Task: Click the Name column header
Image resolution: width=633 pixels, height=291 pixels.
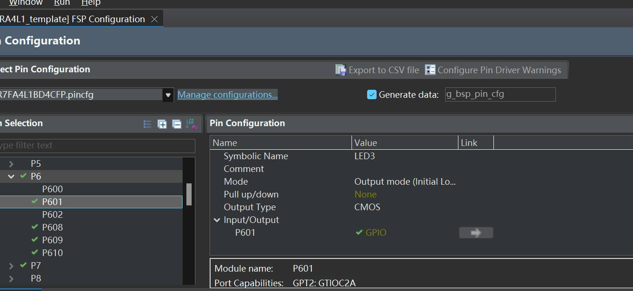Action: click(281, 143)
